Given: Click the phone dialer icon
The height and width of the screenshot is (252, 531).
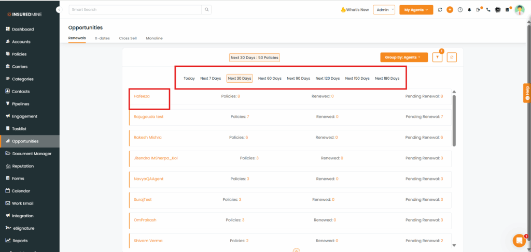Looking at the screenshot, I should (x=488, y=10).
